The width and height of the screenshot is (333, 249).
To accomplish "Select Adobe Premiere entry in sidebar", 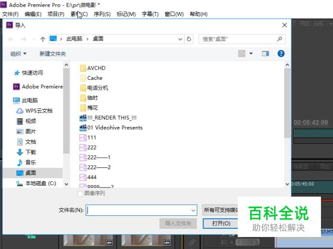I will [38, 87].
